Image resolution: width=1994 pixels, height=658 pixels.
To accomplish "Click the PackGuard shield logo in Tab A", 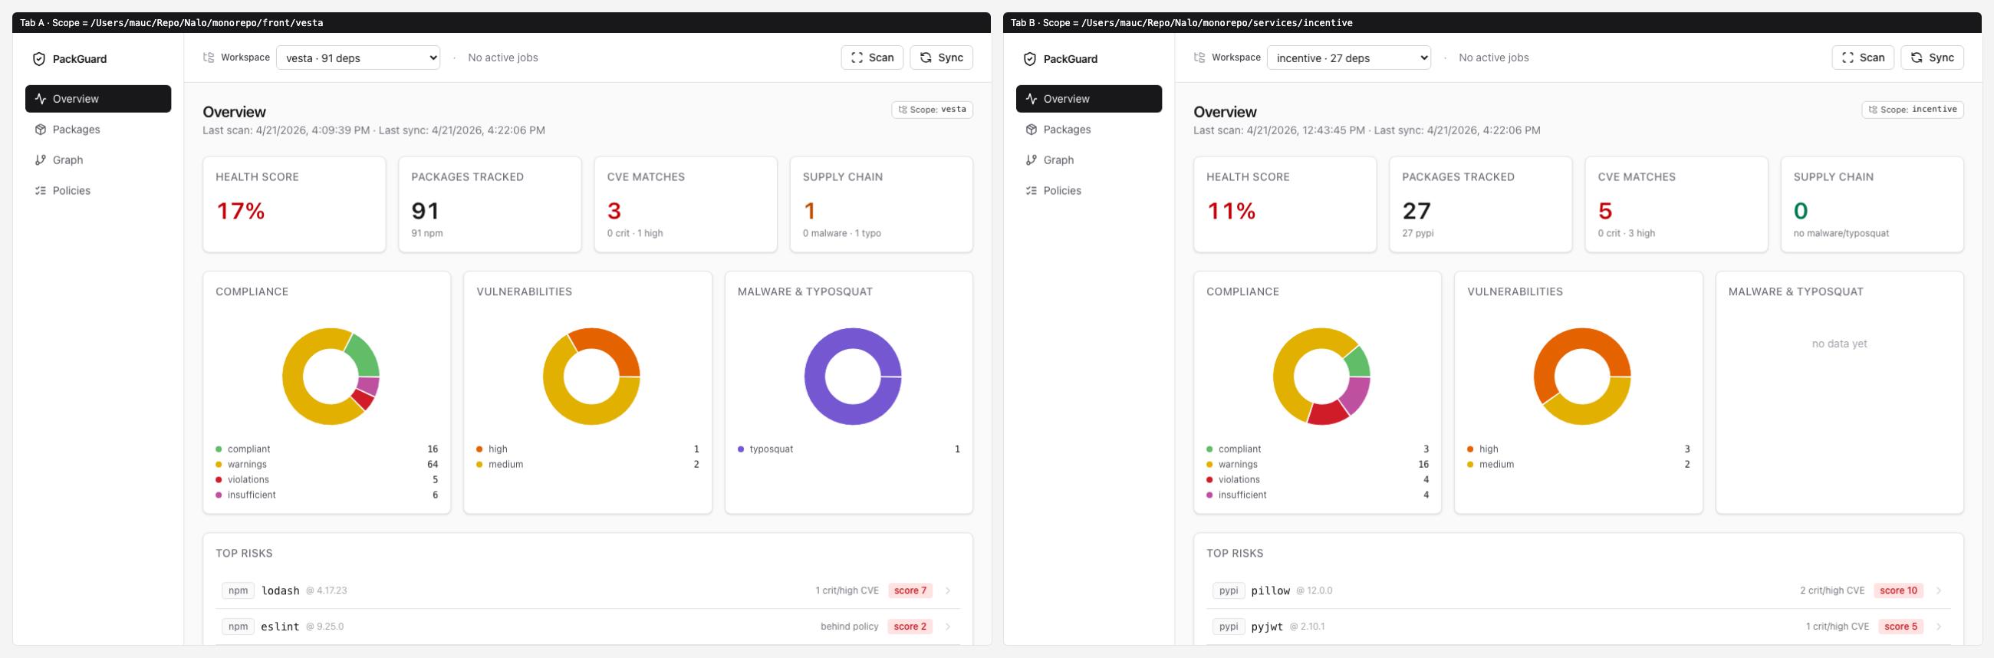I will [38, 59].
